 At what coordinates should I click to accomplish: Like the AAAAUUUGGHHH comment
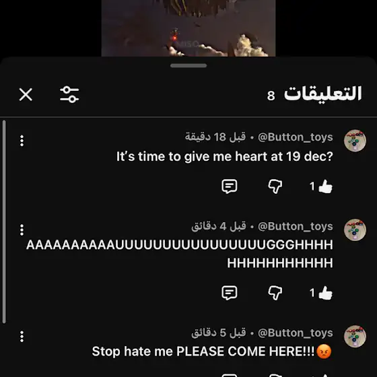coord(325,293)
